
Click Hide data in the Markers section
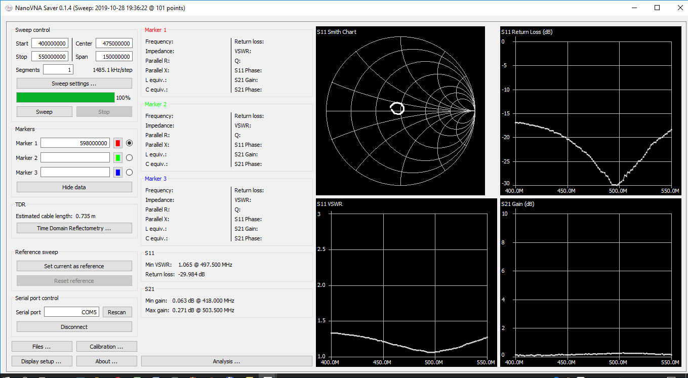click(74, 187)
